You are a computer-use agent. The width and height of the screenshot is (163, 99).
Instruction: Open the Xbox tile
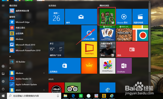click(x=107, y=17)
